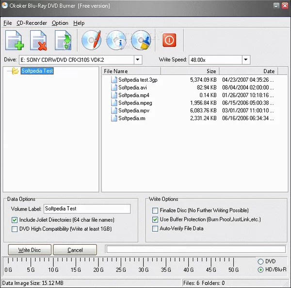Click the application icon in the title bar
291x288 pixels.
tap(5, 5)
